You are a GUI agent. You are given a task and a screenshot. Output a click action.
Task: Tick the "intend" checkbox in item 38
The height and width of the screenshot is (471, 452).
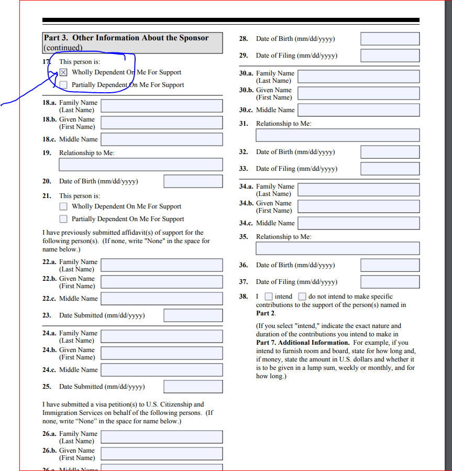click(269, 297)
